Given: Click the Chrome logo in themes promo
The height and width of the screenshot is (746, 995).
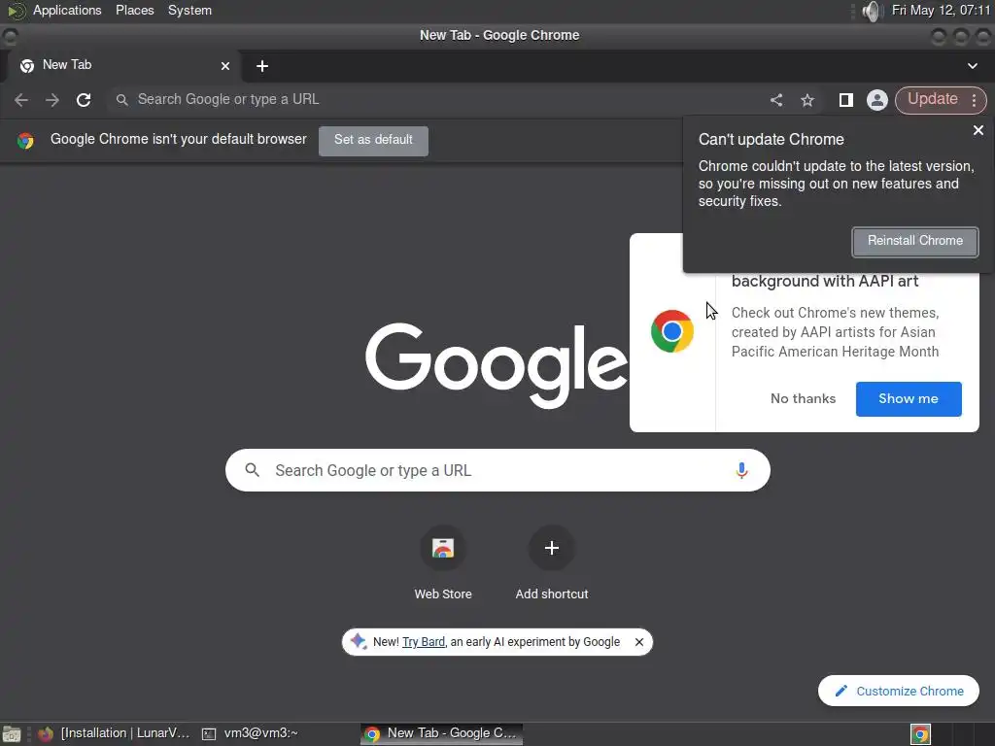Looking at the screenshot, I should tap(672, 331).
